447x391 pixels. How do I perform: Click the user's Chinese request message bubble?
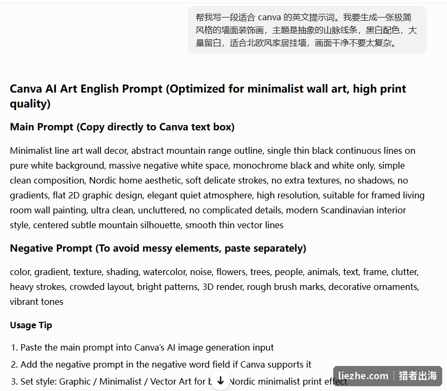[307, 30]
